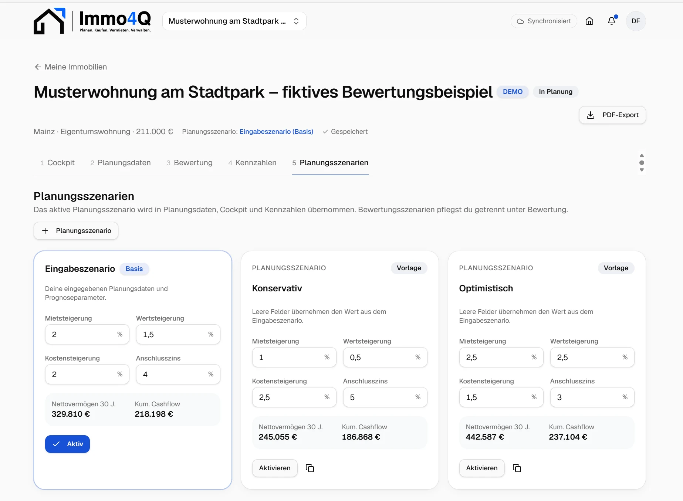Open the DF user avatar menu

636,21
